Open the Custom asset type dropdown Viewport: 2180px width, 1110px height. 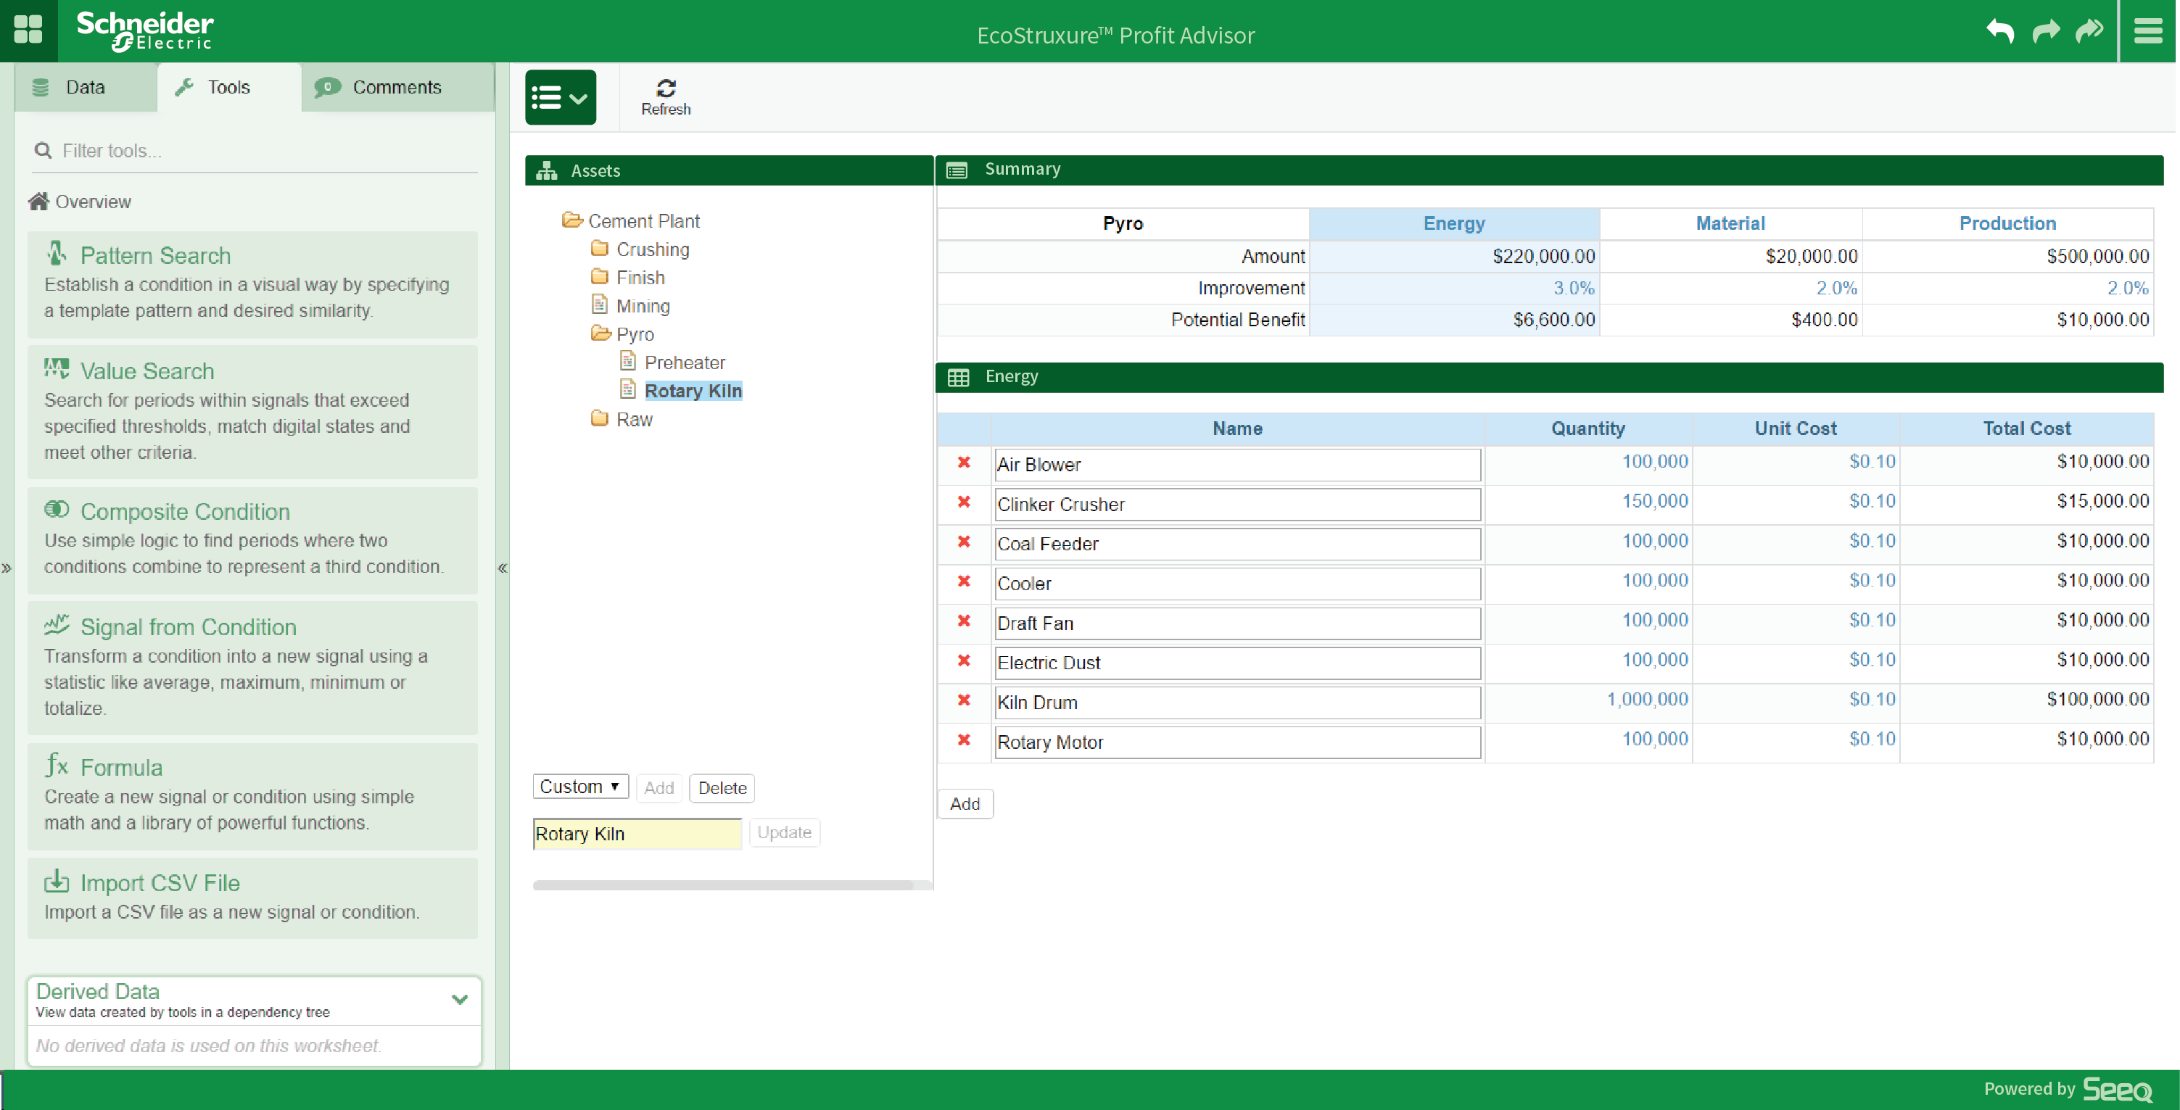(x=581, y=787)
